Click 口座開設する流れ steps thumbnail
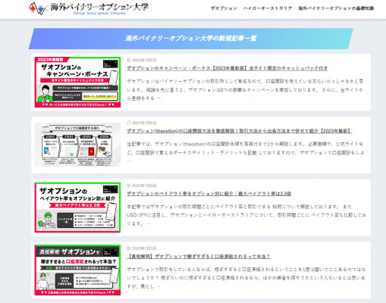This screenshot has width=386, height=303. (x=77, y=145)
